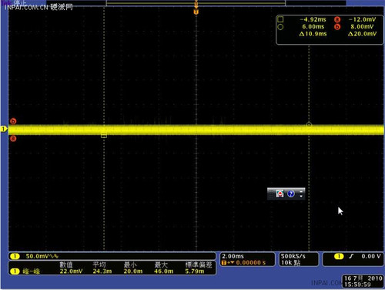Click the 平均 column header
Image resolution: width=385 pixels, height=290 pixels.
(99, 265)
